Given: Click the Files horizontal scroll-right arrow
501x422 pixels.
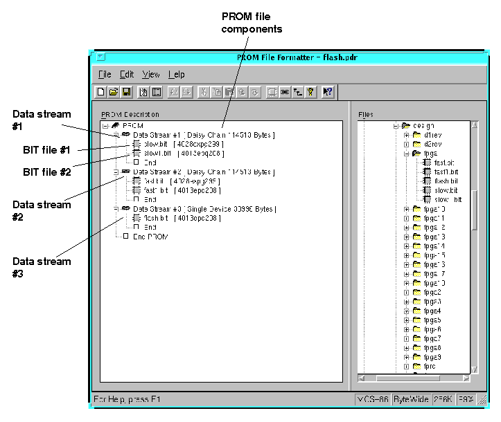Looking at the screenshot, I should 466,378.
